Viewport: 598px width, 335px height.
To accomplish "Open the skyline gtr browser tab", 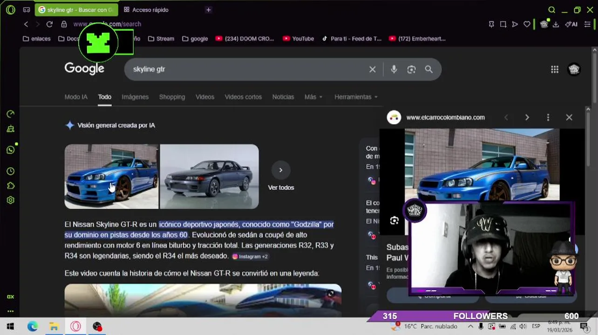I will coord(76,10).
